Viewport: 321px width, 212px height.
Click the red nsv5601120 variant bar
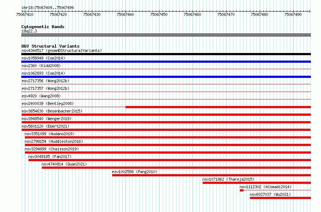click(x=166, y=130)
